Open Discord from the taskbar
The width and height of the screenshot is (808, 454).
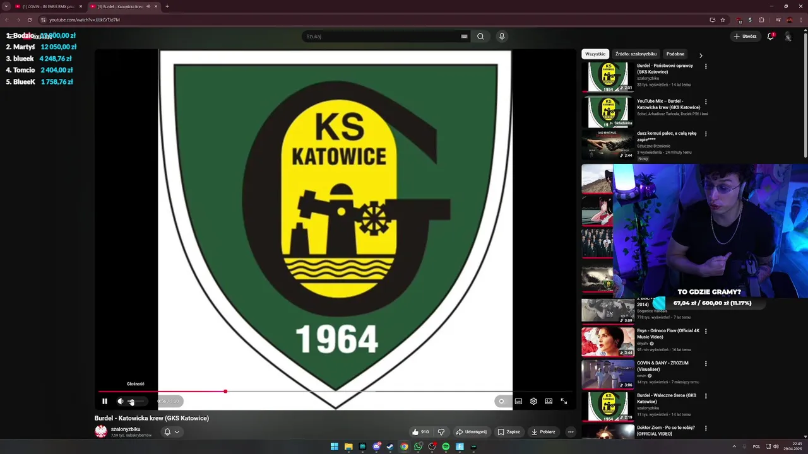(x=376, y=446)
